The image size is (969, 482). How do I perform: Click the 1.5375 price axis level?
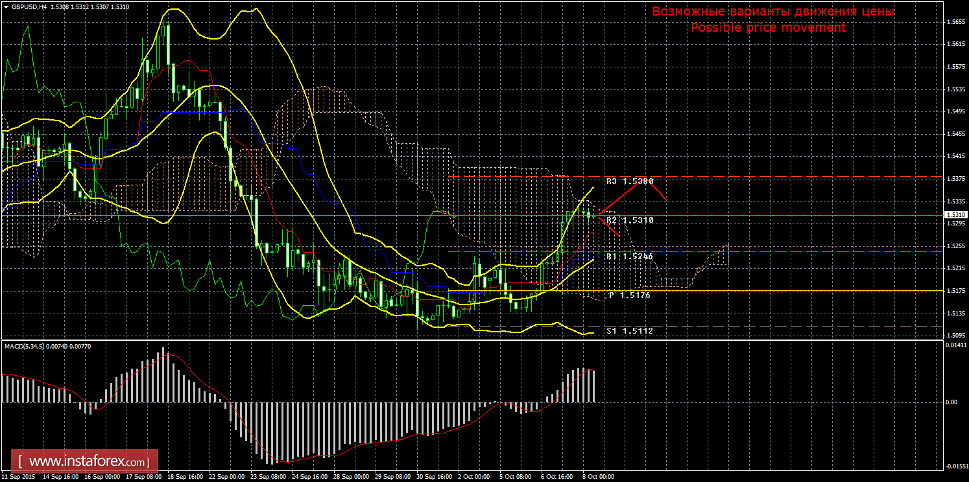(955, 179)
